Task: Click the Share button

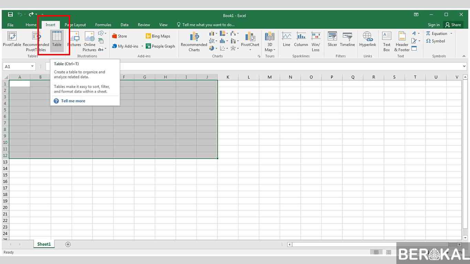Action: (x=453, y=25)
